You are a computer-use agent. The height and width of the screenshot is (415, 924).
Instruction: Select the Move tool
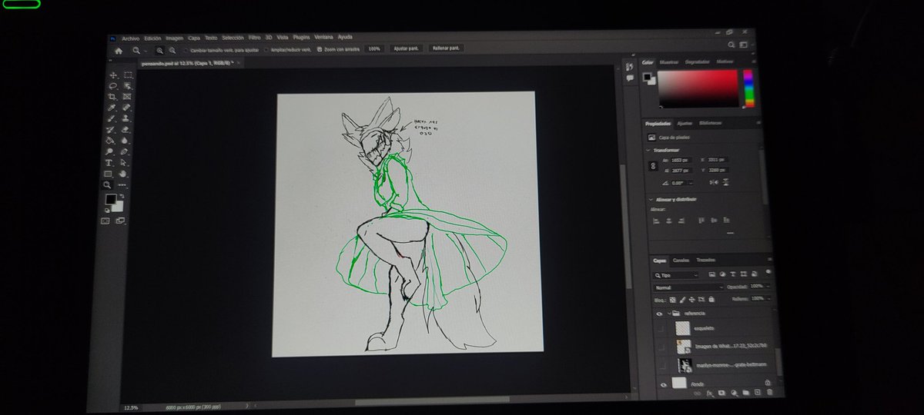tap(113, 75)
